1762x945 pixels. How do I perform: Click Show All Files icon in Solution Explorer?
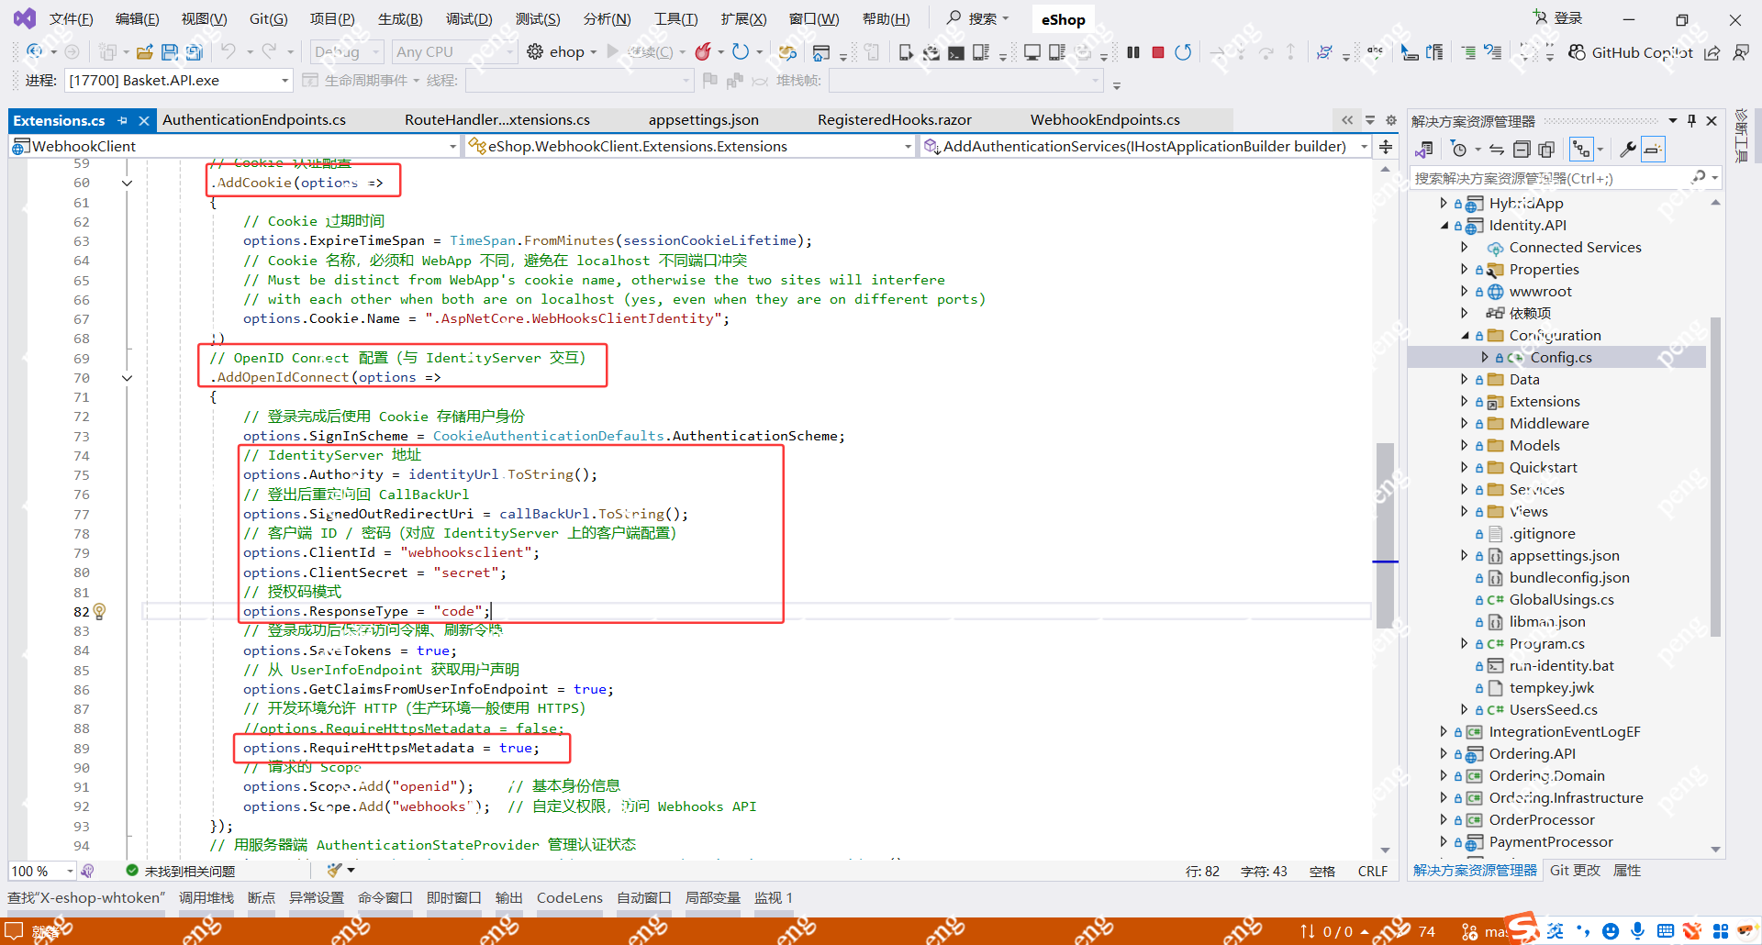[1546, 149]
